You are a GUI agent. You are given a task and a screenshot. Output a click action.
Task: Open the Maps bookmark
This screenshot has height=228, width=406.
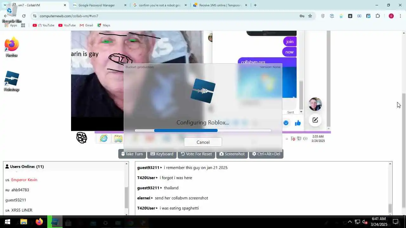[x=104, y=25]
